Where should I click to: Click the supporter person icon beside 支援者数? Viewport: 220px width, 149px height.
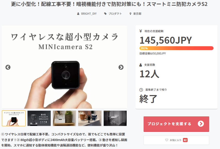(141, 65)
